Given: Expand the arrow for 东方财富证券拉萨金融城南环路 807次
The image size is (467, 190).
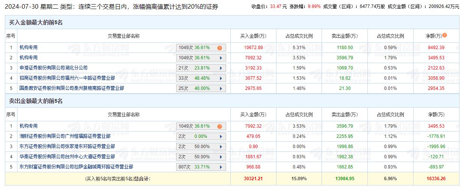Looking at the screenshot, I should [220, 167].
